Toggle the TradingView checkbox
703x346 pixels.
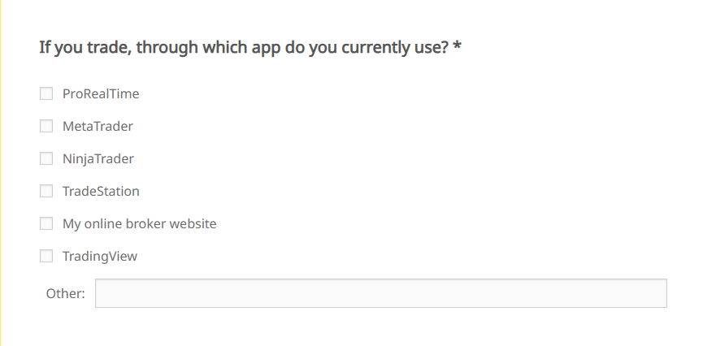(46, 257)
